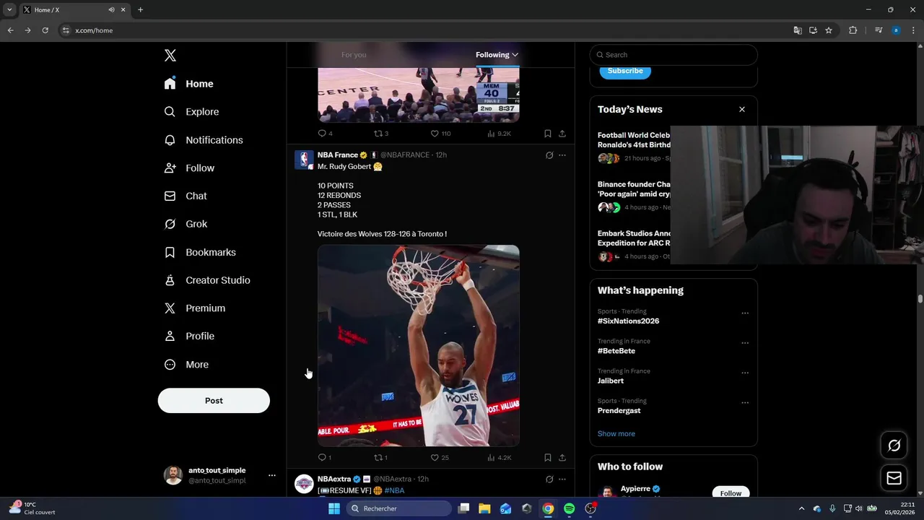Reload the page

45,30
